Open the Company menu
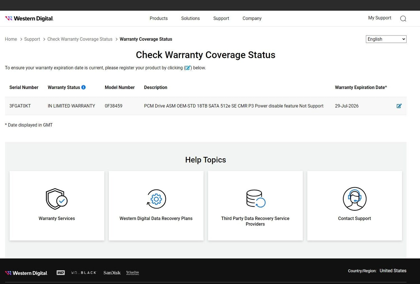Viewport: 420px width, 284px height. [252, 18]
